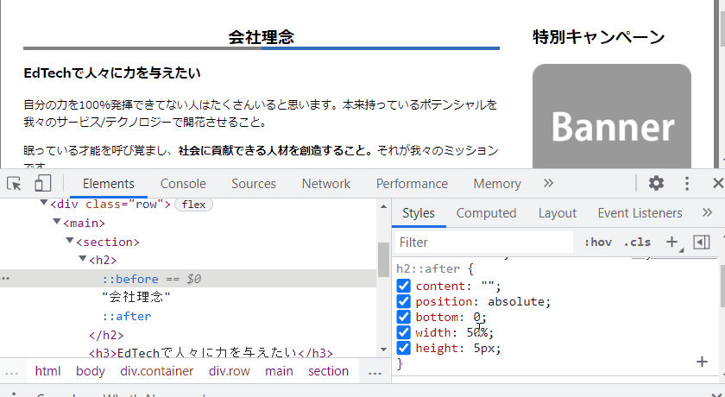Screen dimensions: 725x397
Task: Click the DOM tree scrollbar thumb
Action: 383,259
